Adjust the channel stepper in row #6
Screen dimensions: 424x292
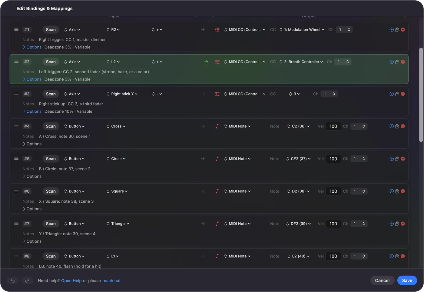click(x=364, y=191)
